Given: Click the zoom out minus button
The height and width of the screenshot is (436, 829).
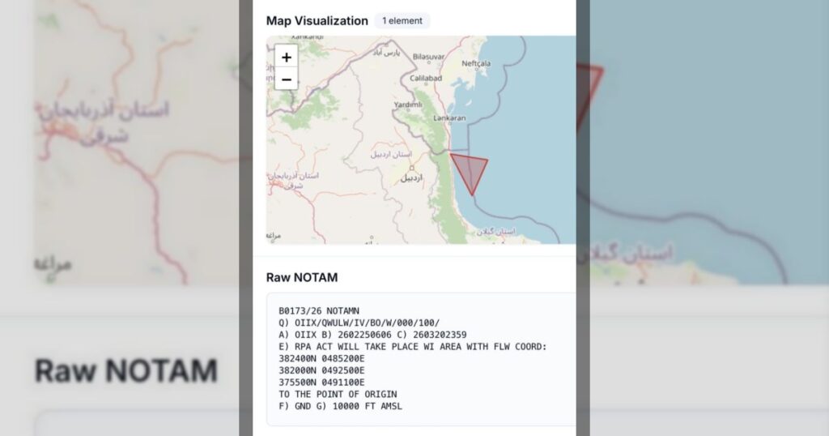Looking at the screenshot, I should tap(287, 79).
